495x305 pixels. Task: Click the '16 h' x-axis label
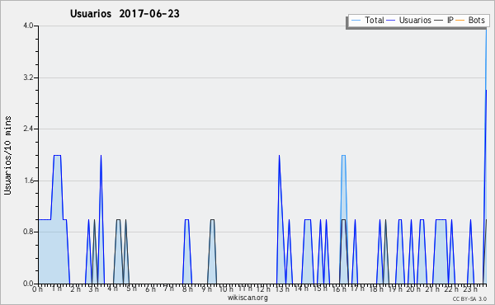339,289
